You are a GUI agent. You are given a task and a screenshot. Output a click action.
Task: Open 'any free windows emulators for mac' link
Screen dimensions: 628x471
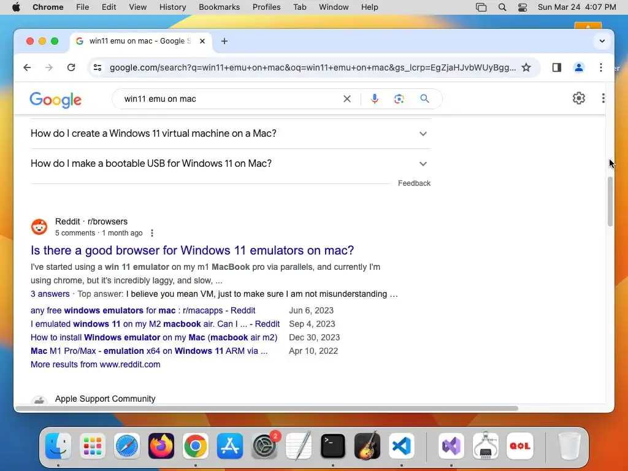[142, 310]
